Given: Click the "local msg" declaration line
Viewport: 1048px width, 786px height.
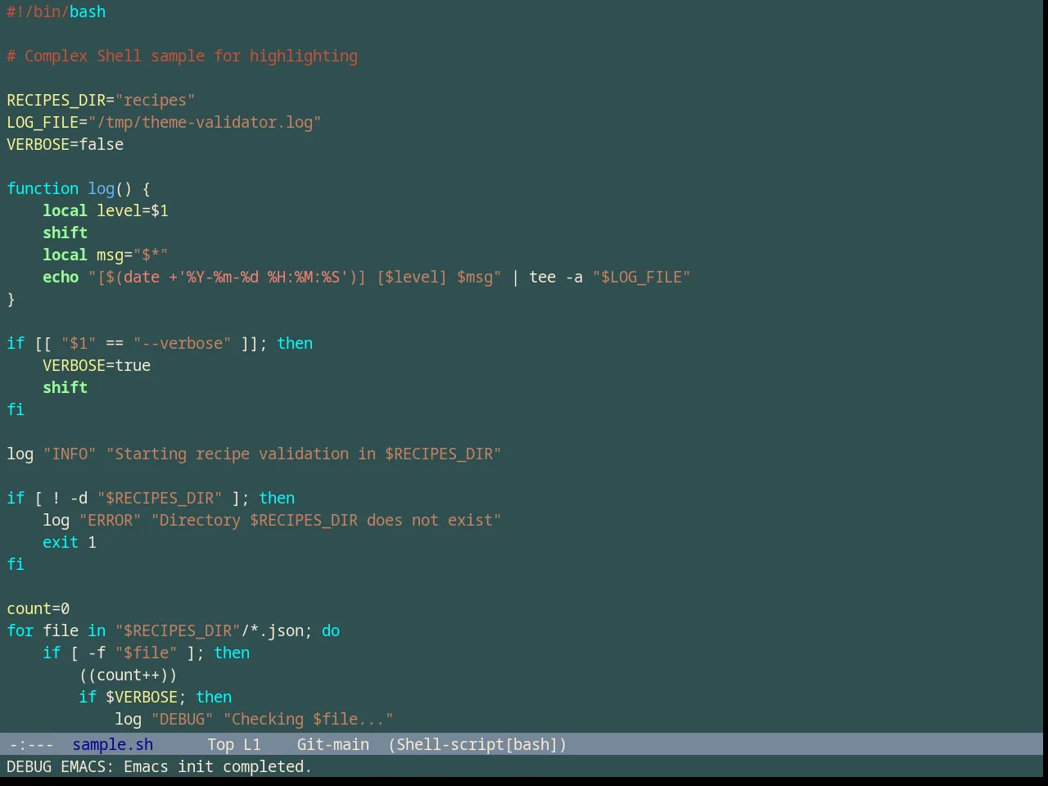Looking at the screenshot, I should (x=106, y=255).
